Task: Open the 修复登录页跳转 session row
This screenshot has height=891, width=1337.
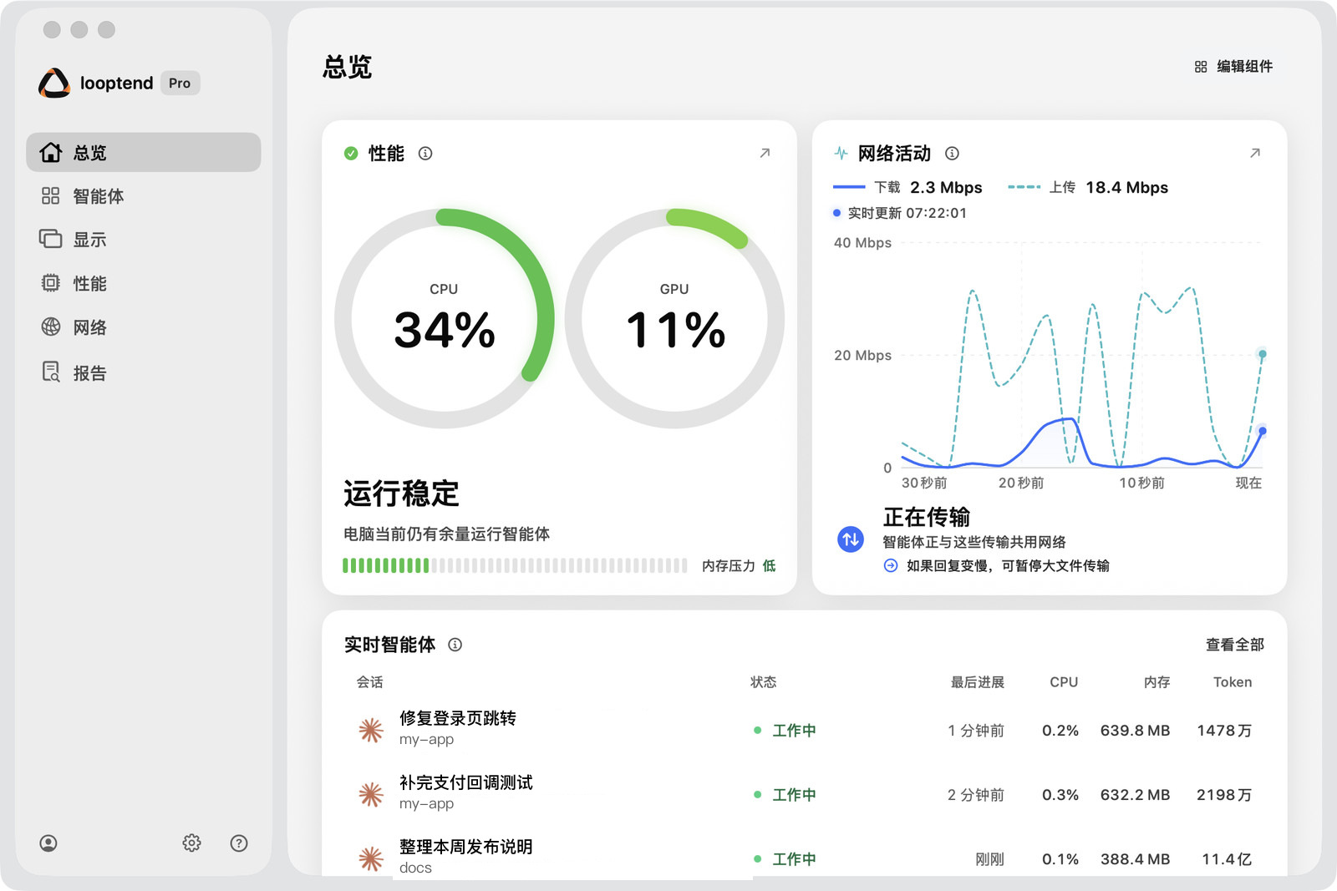Action: (804, 730)
